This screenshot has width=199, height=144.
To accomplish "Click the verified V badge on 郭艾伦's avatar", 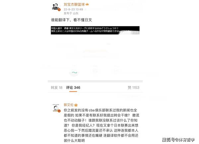I will (59, 111).
